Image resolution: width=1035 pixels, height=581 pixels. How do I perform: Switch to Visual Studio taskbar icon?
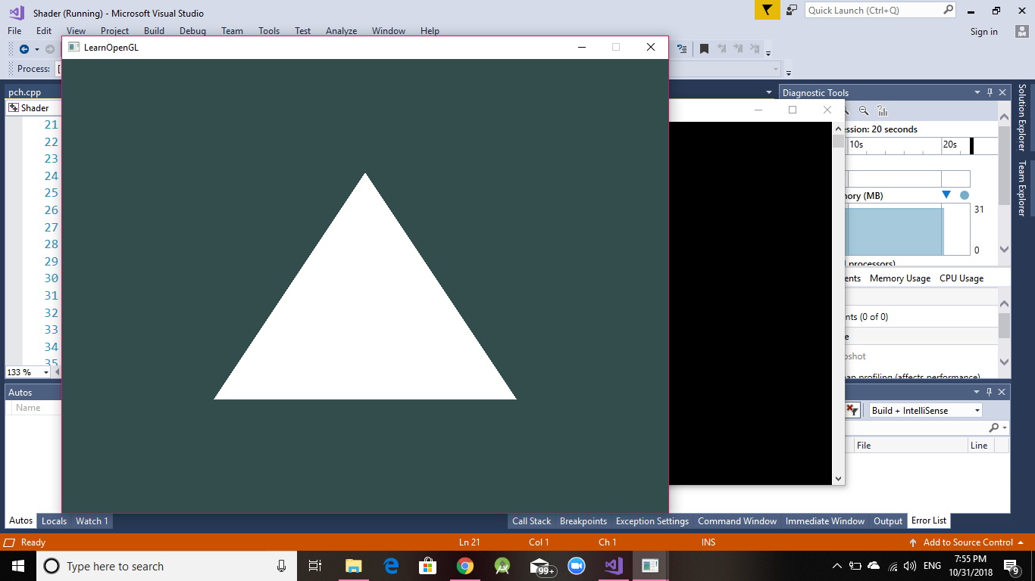coord(614,566)
